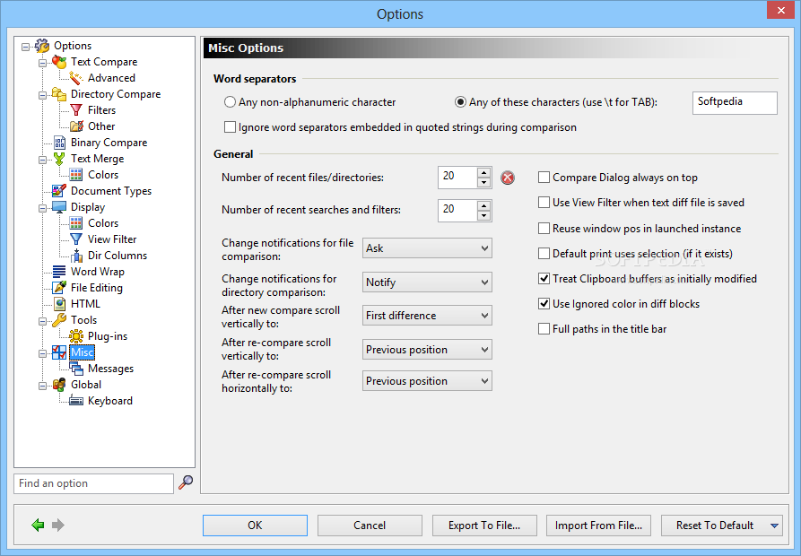Click Colors grid icon under Display
Image resolution: width=801 pixels, height=556 pixels.
(x=76, y=223)
